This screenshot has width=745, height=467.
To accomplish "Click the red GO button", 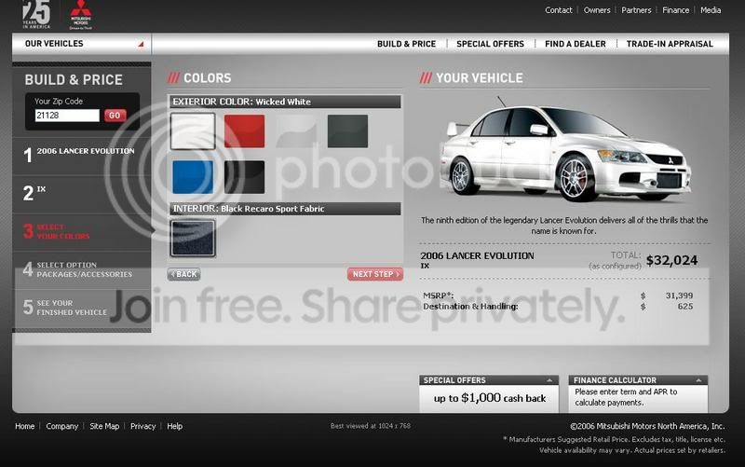I will click(115, 115).
